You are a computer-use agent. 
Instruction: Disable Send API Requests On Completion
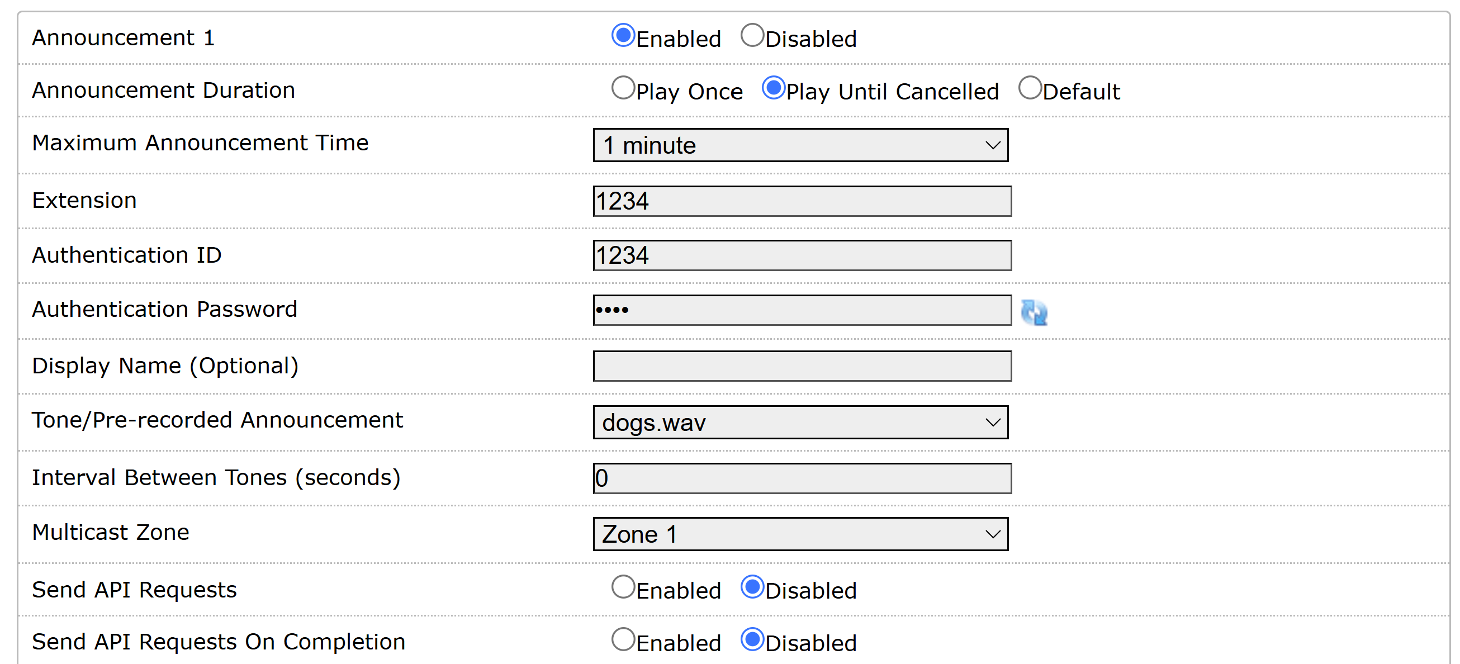[x=752, y=639]
